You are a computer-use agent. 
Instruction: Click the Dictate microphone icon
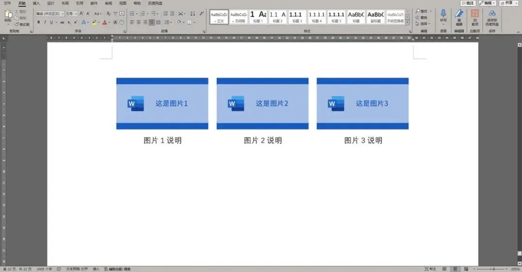click(x=443, y=14)
